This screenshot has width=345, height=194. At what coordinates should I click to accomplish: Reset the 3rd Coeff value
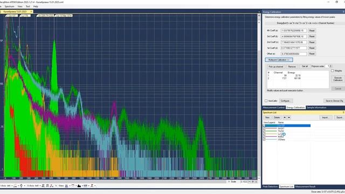click(x=312, y=36)
